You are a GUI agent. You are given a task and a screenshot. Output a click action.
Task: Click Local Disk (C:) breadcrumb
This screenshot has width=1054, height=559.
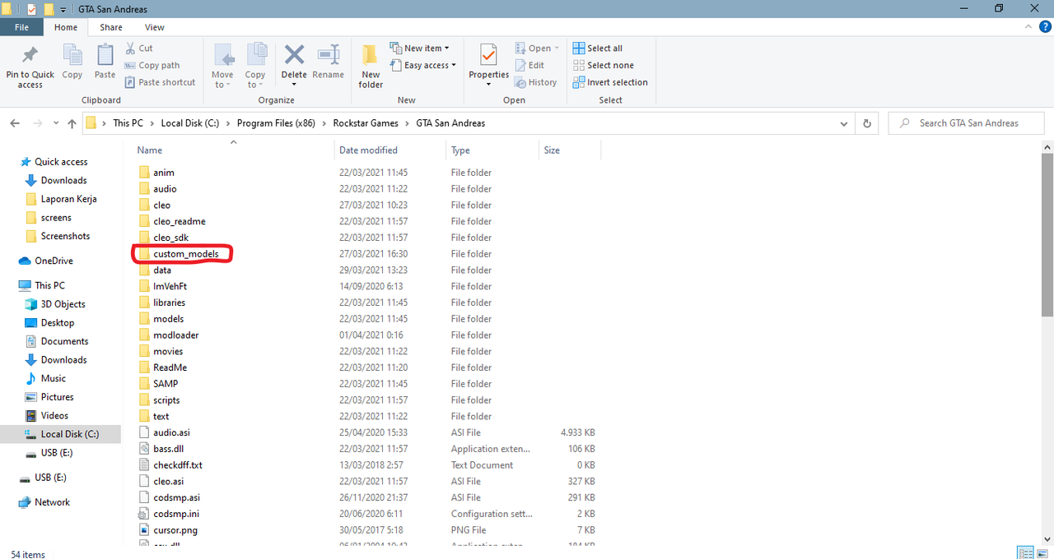190,123
